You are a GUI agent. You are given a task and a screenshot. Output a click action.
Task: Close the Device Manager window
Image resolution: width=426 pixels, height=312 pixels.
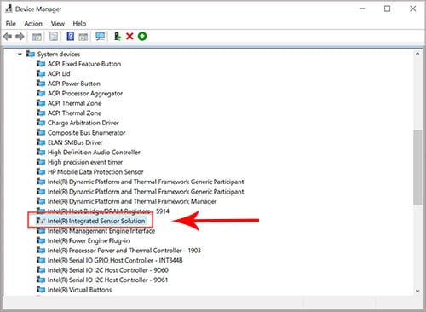click(413, 9)
